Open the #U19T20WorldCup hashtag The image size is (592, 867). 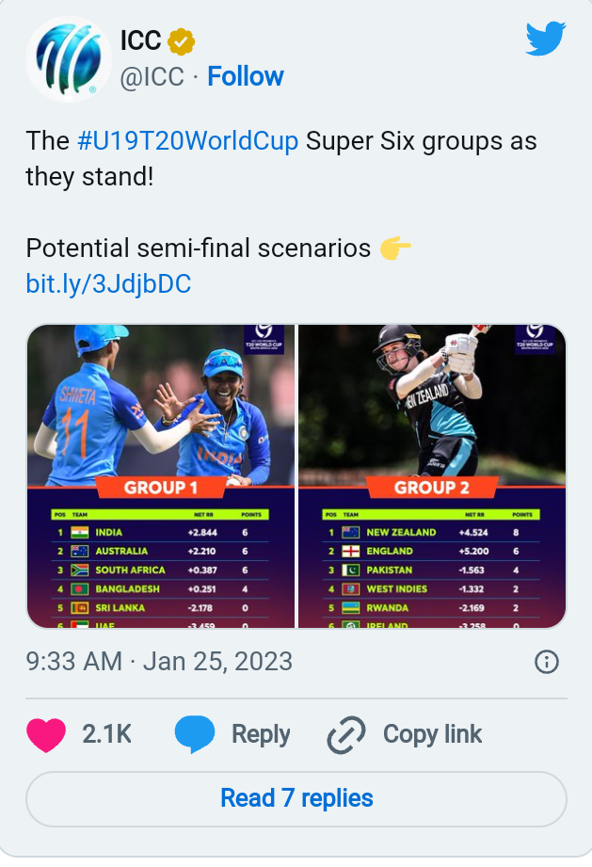[188, 141]
